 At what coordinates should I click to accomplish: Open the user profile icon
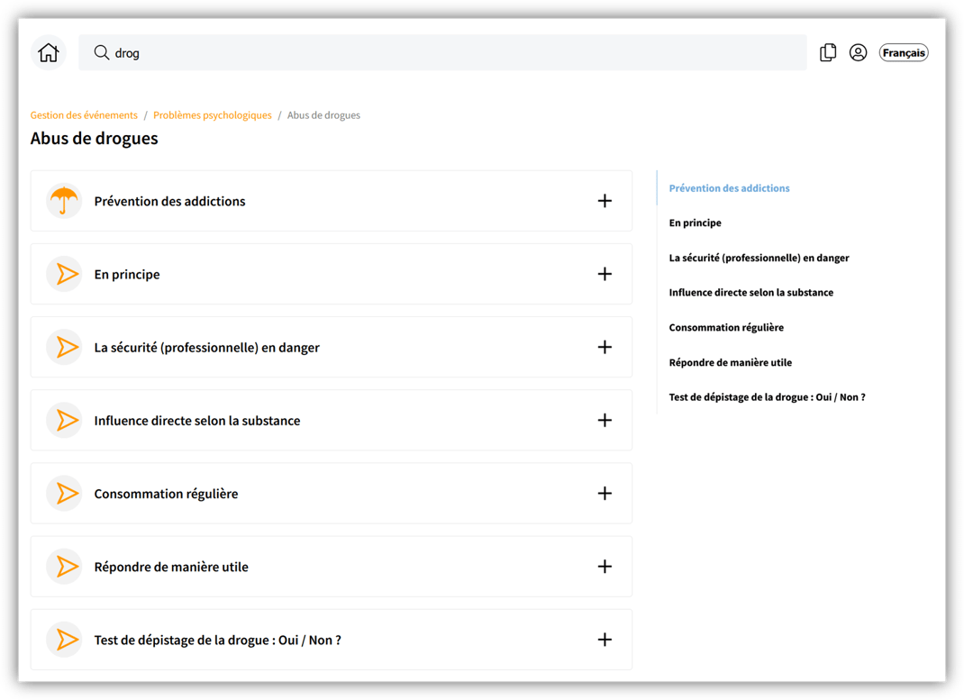(858, 53)
